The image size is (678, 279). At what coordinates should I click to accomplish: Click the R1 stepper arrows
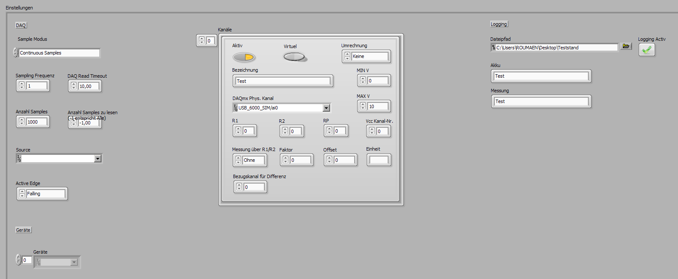(238, 130)
